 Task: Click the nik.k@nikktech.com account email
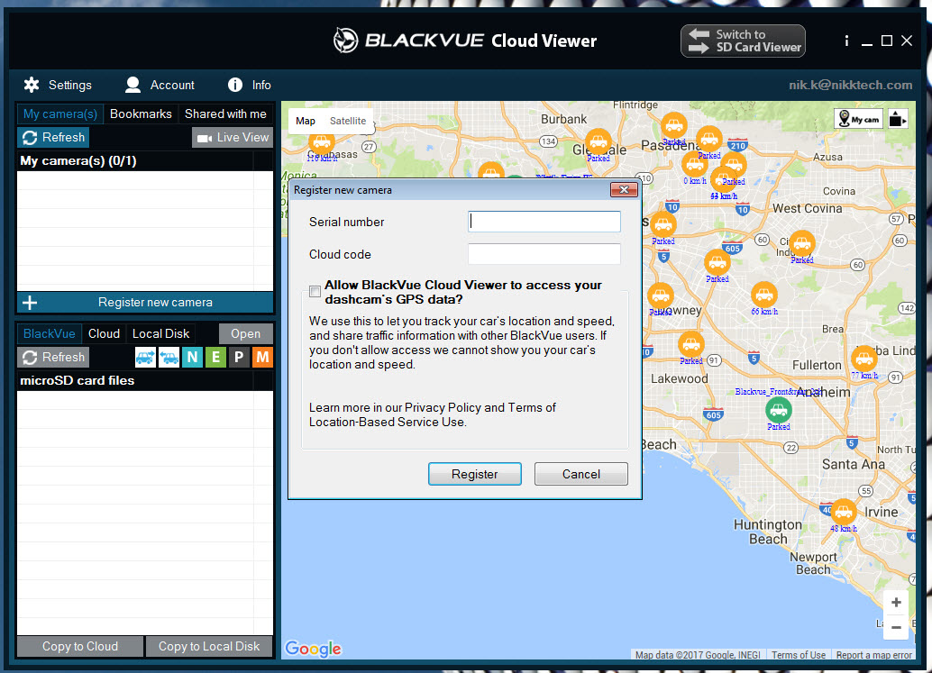[x=850, y=85]
